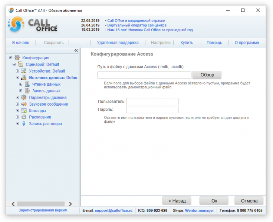Click the Команды list icon
Screen dimensions: 273x222
24,110
